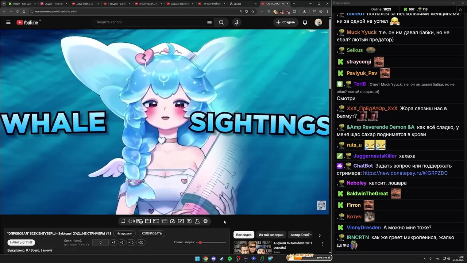The width and height of the screenshot is (467, 263).
Task: Open the YouTube account avatar menu
Action: [x=318, y=22]
